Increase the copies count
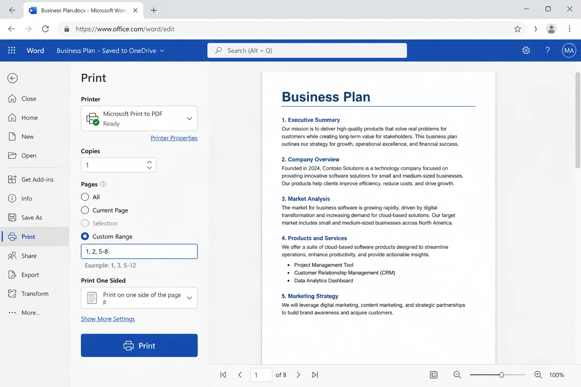Screen dimensions: 581x387 tap(149, 162)
